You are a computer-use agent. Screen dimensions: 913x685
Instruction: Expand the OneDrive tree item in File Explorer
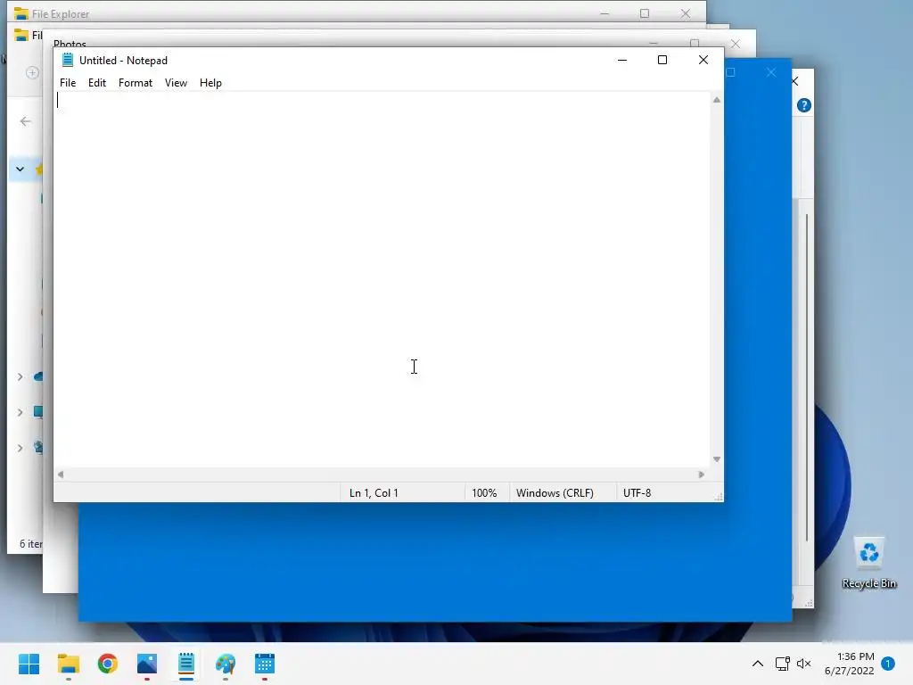(x=20, y=377)
